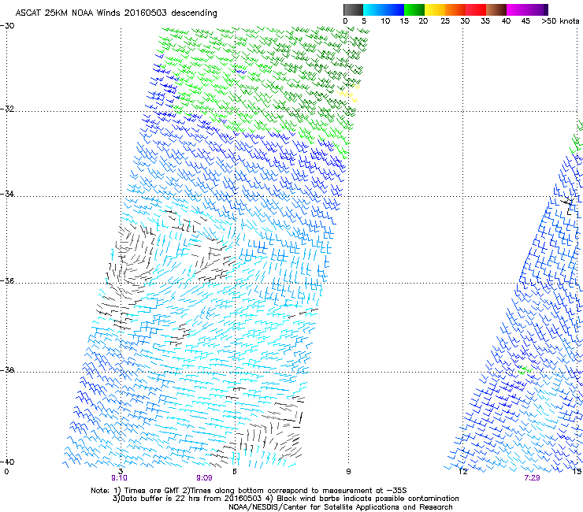Image resolution: width=583 pixels, height=512 pixels.
Task: Click the magenta 40-45 knots color swatch
Action: [x=517, y=9]
